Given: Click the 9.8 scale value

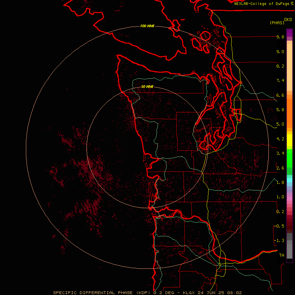Looking at the screenshot, I should coord(280,37).
